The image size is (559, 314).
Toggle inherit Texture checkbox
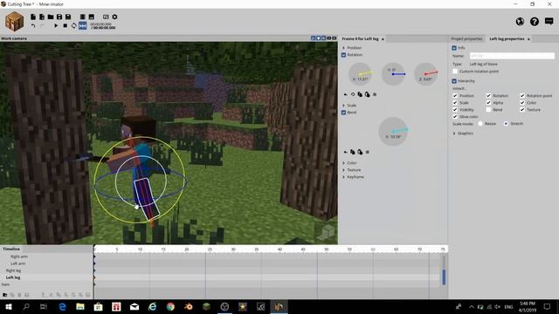[522, 110]
